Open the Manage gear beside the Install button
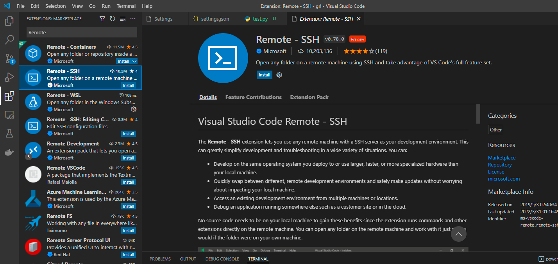The height and width of the screenshot is (264, 558). 279,74
